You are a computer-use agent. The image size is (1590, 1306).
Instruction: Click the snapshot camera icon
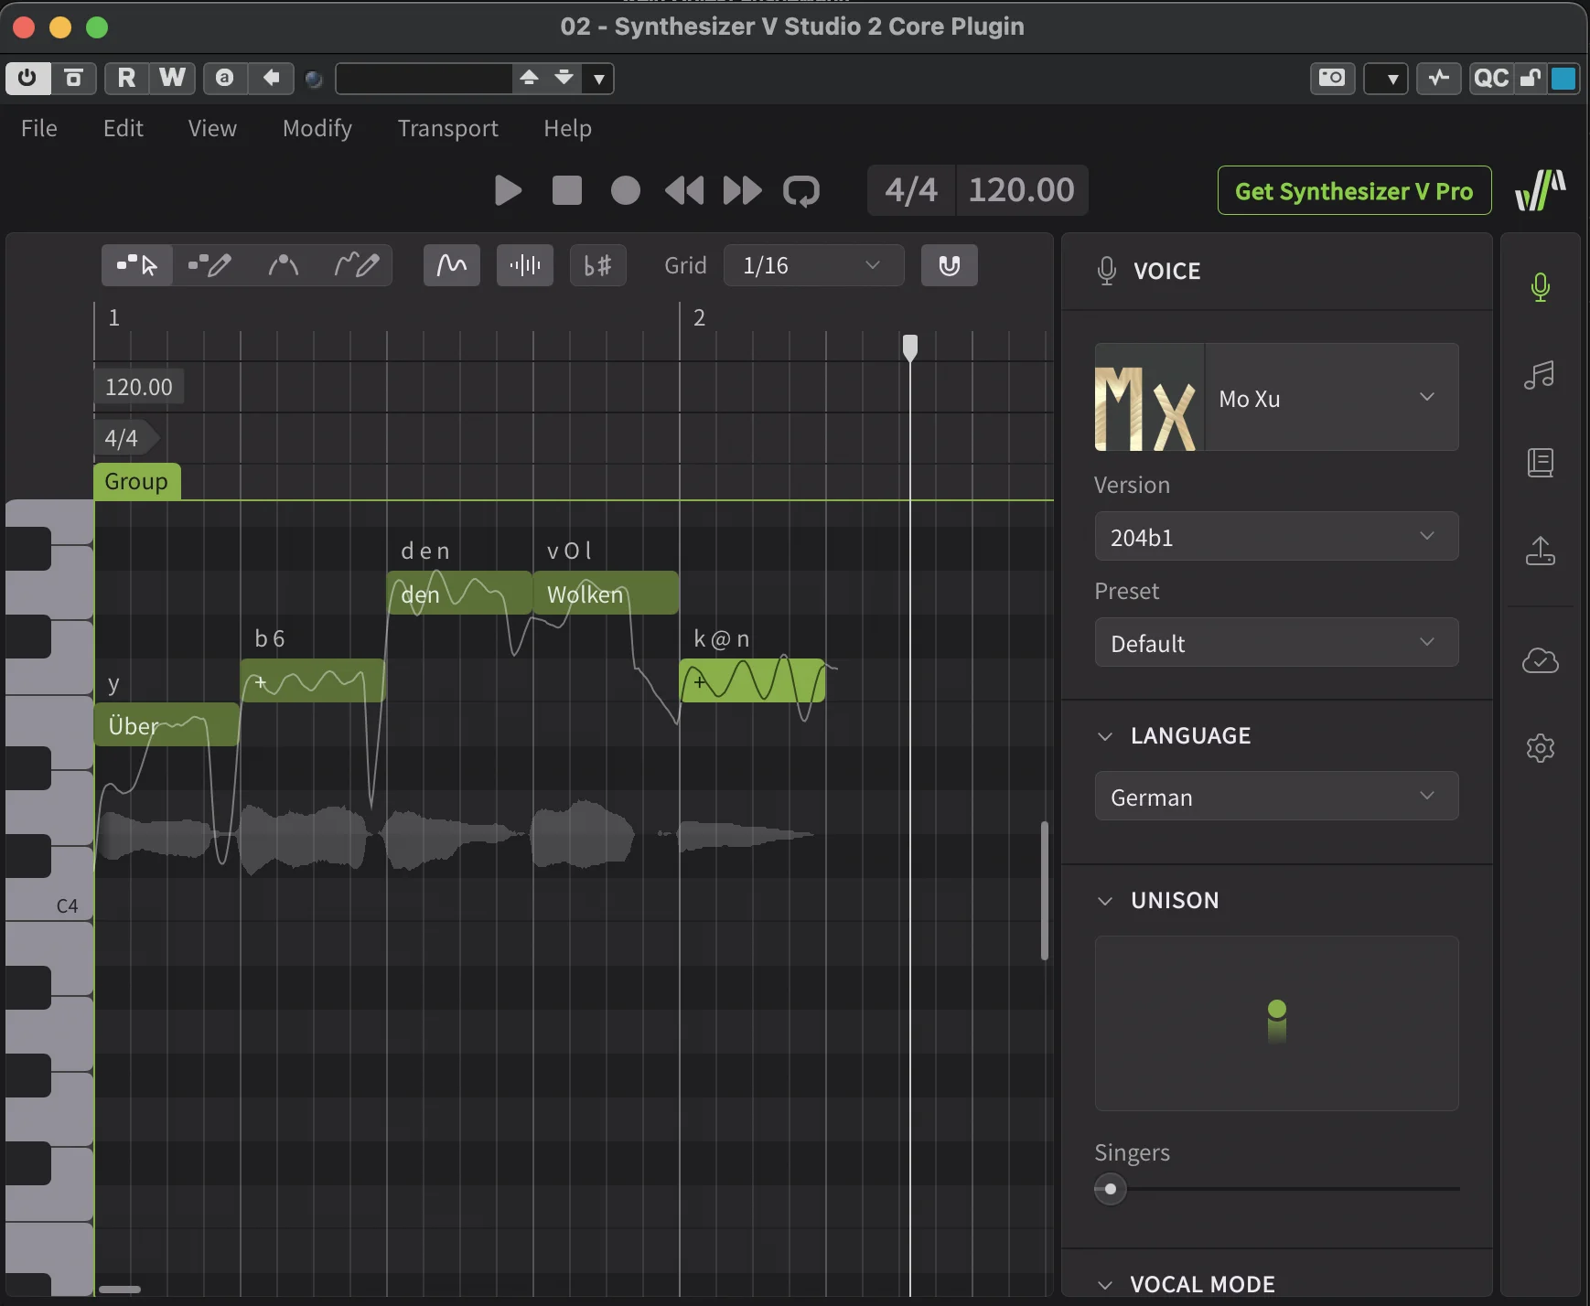click(1332, 78)
